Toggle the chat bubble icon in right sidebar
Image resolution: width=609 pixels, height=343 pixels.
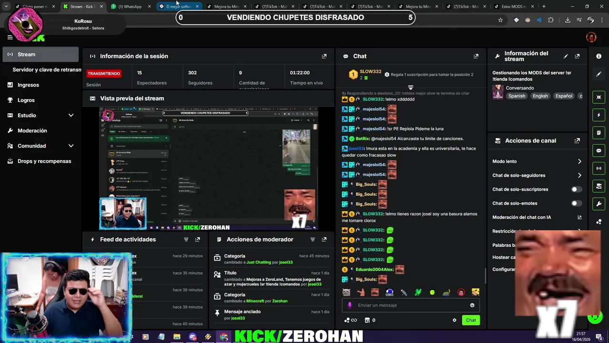(x=599, y=151)
